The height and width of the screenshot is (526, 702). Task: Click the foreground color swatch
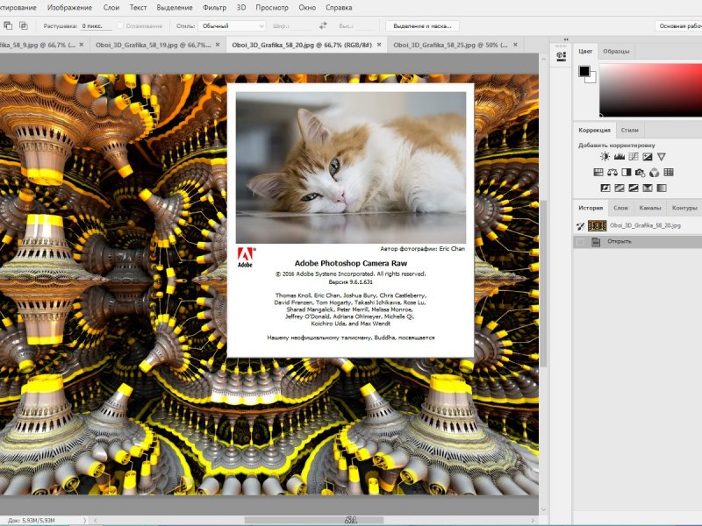tap(584, 71)
